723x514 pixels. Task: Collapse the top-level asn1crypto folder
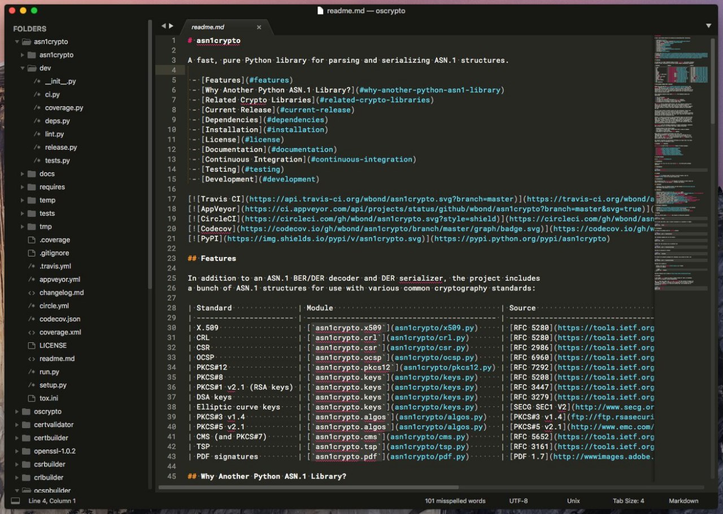click(17, 42)
